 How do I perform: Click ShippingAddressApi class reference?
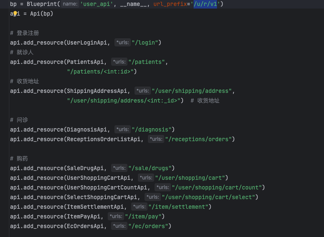click(97, 91)
